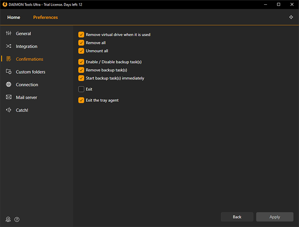Open Mail server settings

[x=26, y=98]
